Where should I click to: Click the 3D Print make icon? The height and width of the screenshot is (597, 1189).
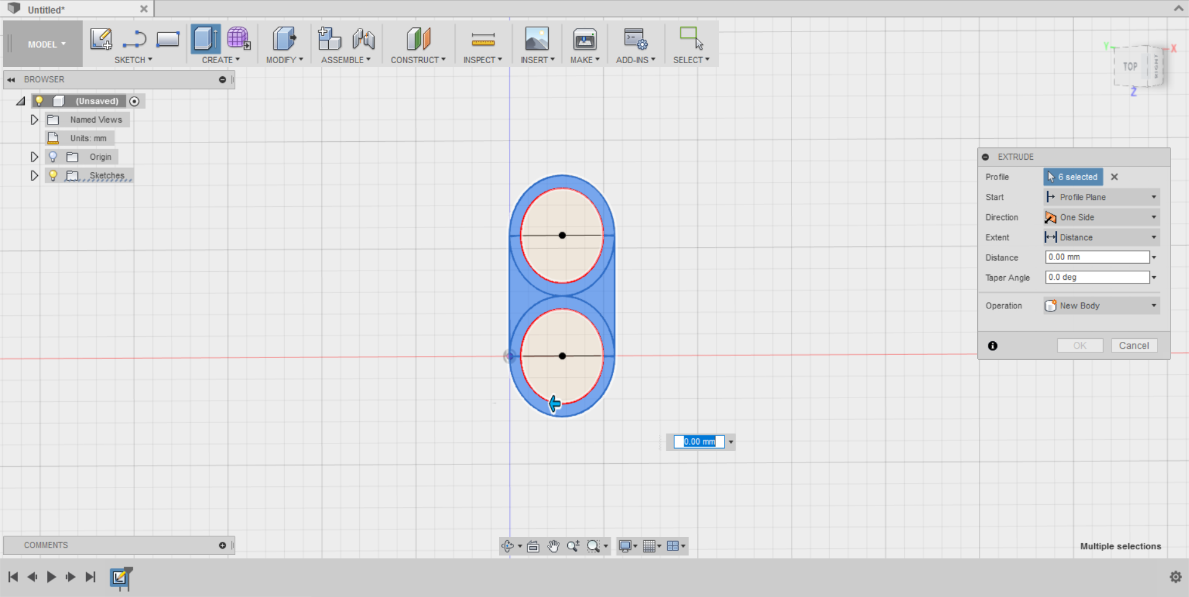[x=585, y=38]
